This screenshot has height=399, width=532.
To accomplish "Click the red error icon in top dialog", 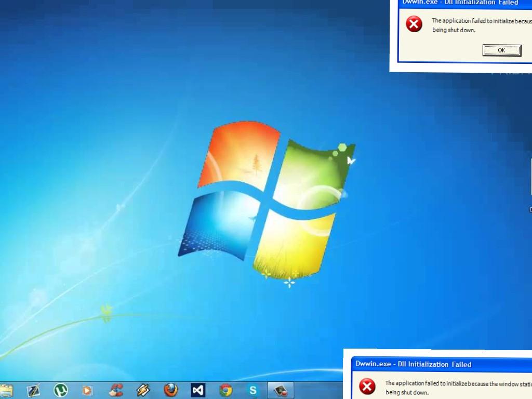I will pos(414,24).
